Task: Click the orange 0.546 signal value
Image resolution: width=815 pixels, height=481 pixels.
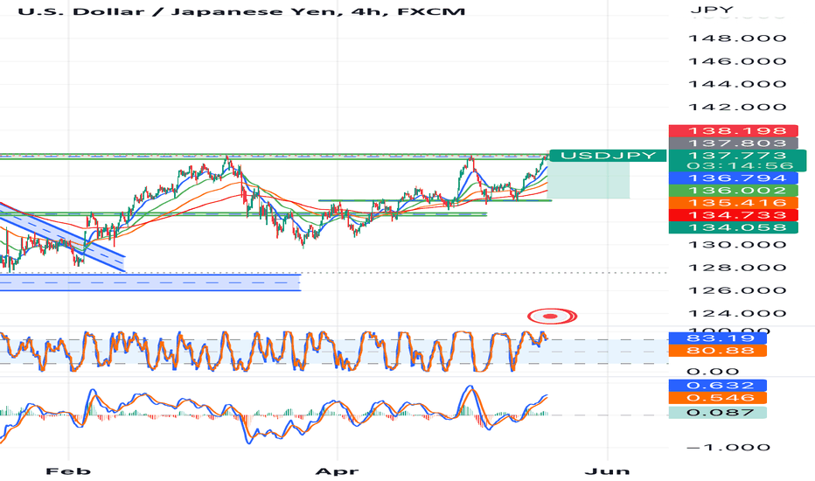Action: point(717,398)
